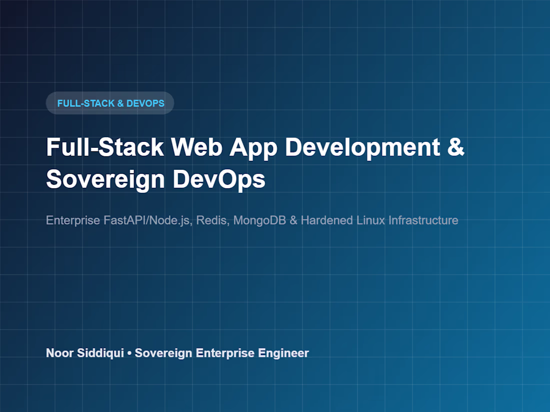The image size is (550, 412).
Task: Click the subtitle 'Enterprise FastAPI/Node.js, Redis, MongoDB & Hardened Linux Infrastructure'
Action: (252, 220)
